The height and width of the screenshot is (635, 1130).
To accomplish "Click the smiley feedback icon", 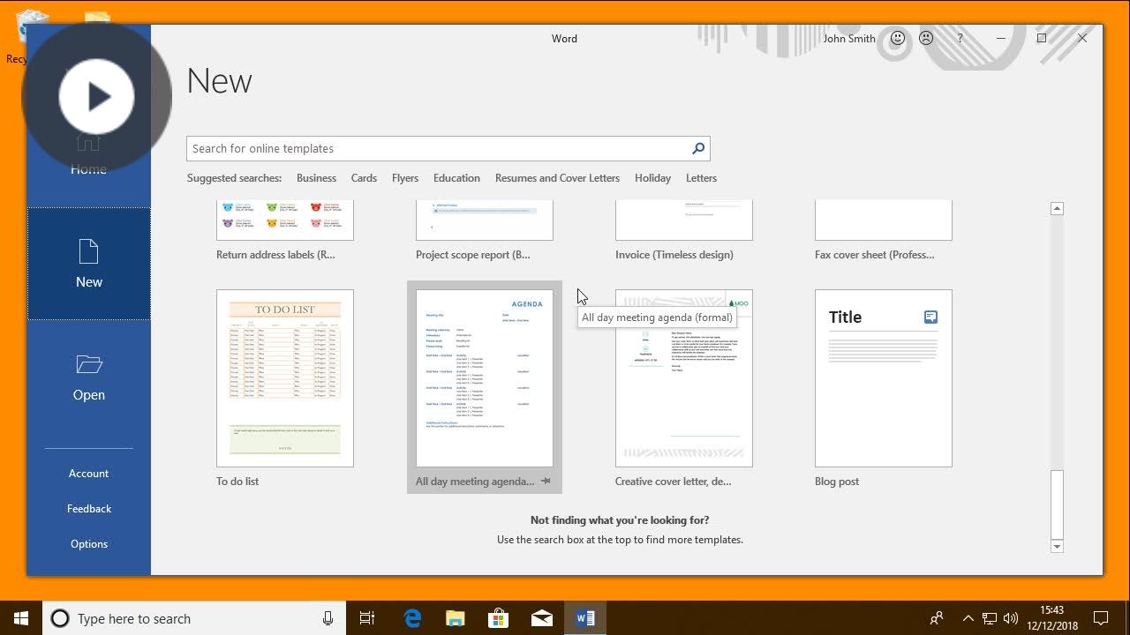I will click(897, 38).
